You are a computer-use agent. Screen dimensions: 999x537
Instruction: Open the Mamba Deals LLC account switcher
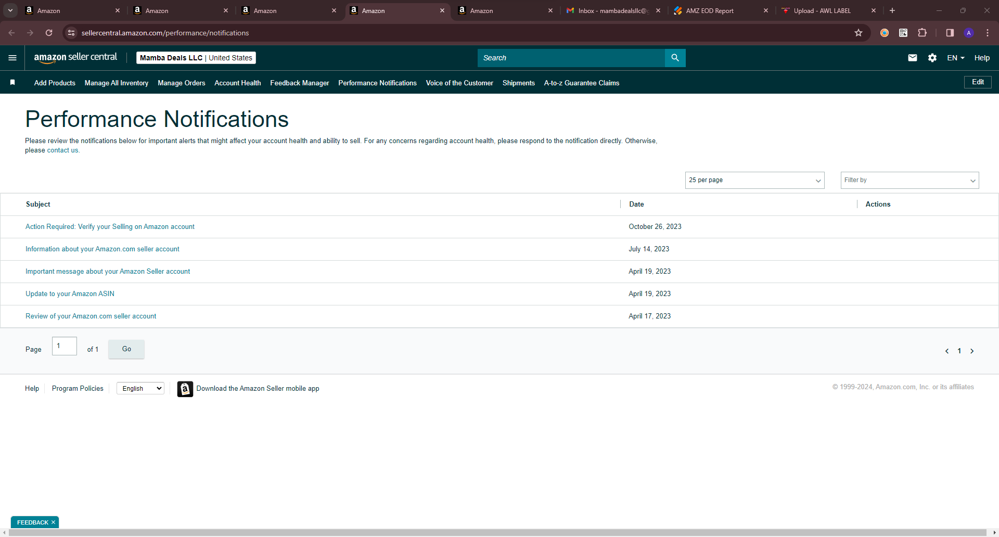click(x=196, y=58)
